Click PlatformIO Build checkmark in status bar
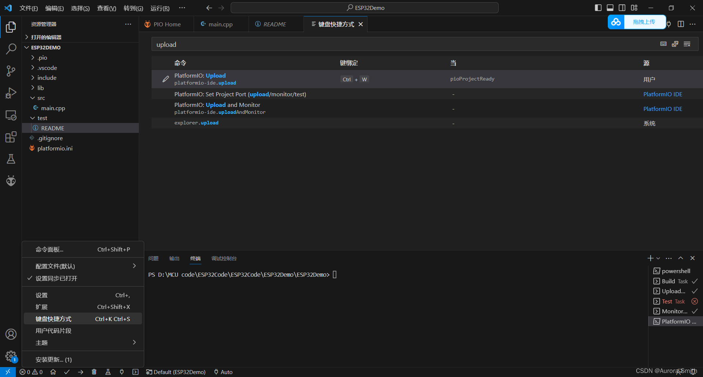 point(67,372)
